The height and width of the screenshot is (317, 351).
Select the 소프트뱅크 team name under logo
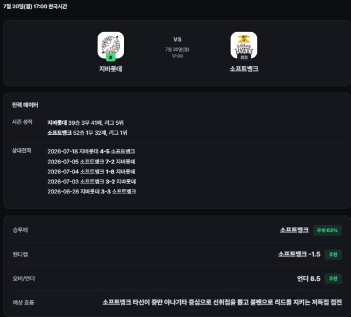click(x=244, y=69)
